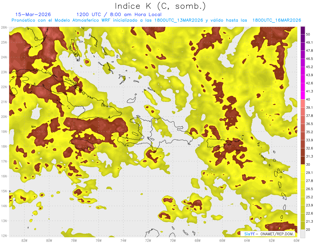Click the "72W" longitude label
The width and height of the screenshot is (315, 244).
click(x=148, y=240)
